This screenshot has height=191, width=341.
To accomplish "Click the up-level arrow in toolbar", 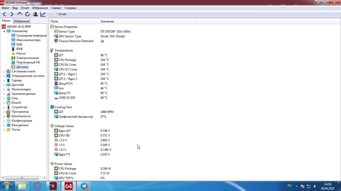I will 19,14.
